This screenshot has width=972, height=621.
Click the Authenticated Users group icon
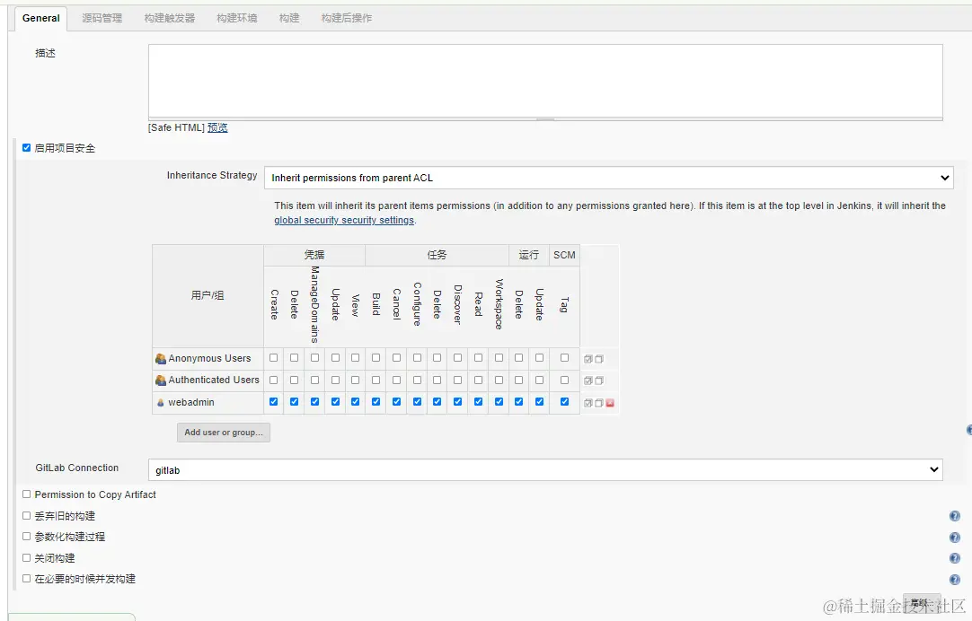click(161, 380)
